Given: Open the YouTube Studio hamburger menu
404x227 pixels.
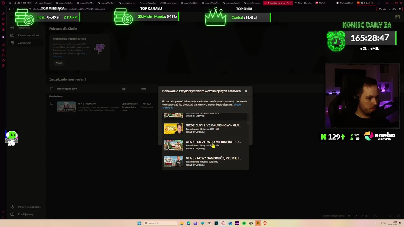Looking at the screenshot, I should click(12, 17).
